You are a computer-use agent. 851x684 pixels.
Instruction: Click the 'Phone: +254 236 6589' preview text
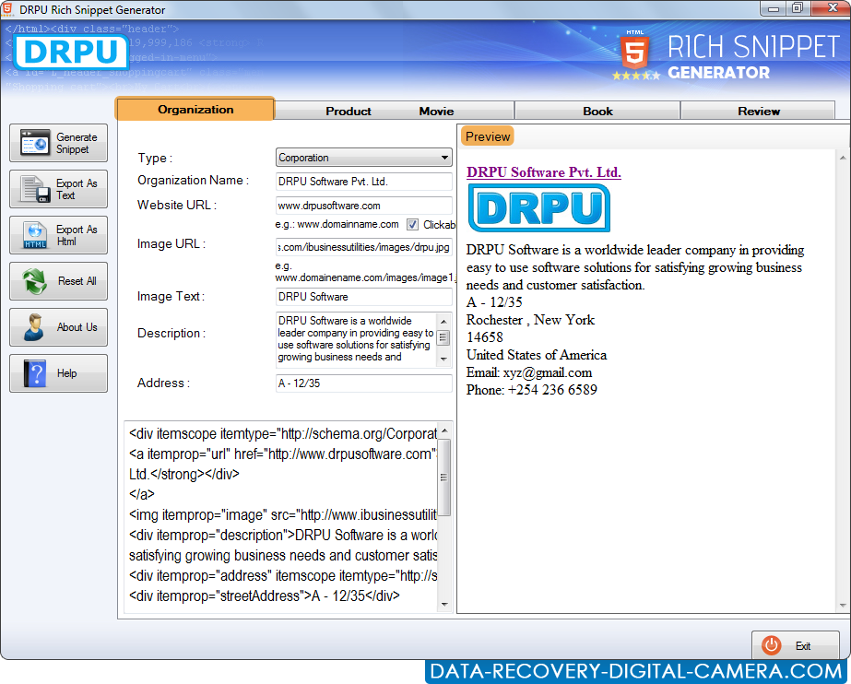pos(532,390)
